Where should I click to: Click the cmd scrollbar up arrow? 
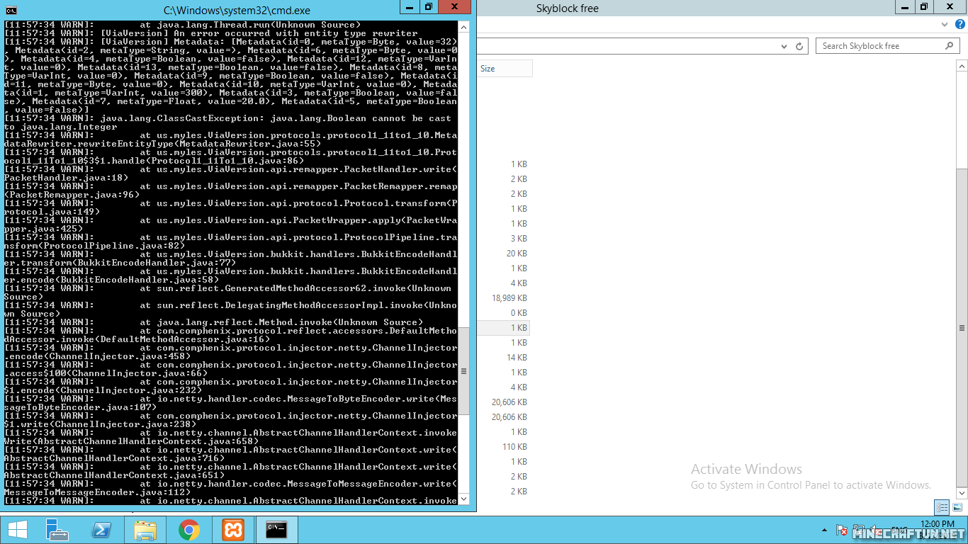(x=464, y=26)
